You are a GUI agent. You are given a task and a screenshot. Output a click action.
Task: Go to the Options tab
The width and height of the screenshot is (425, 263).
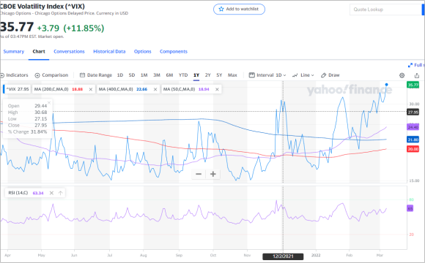pos(143,51)
